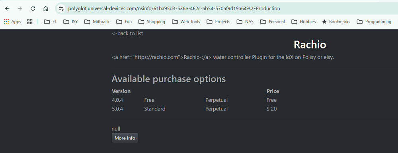Viewport: 398px width, 153px height.
Task: Expand the Mithrack bookmarks folder
Action: tap(97, 22)
